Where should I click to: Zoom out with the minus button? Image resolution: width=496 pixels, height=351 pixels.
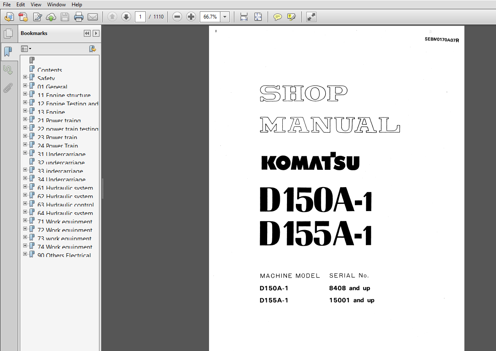pyautogui.click(x=177, y=17)
